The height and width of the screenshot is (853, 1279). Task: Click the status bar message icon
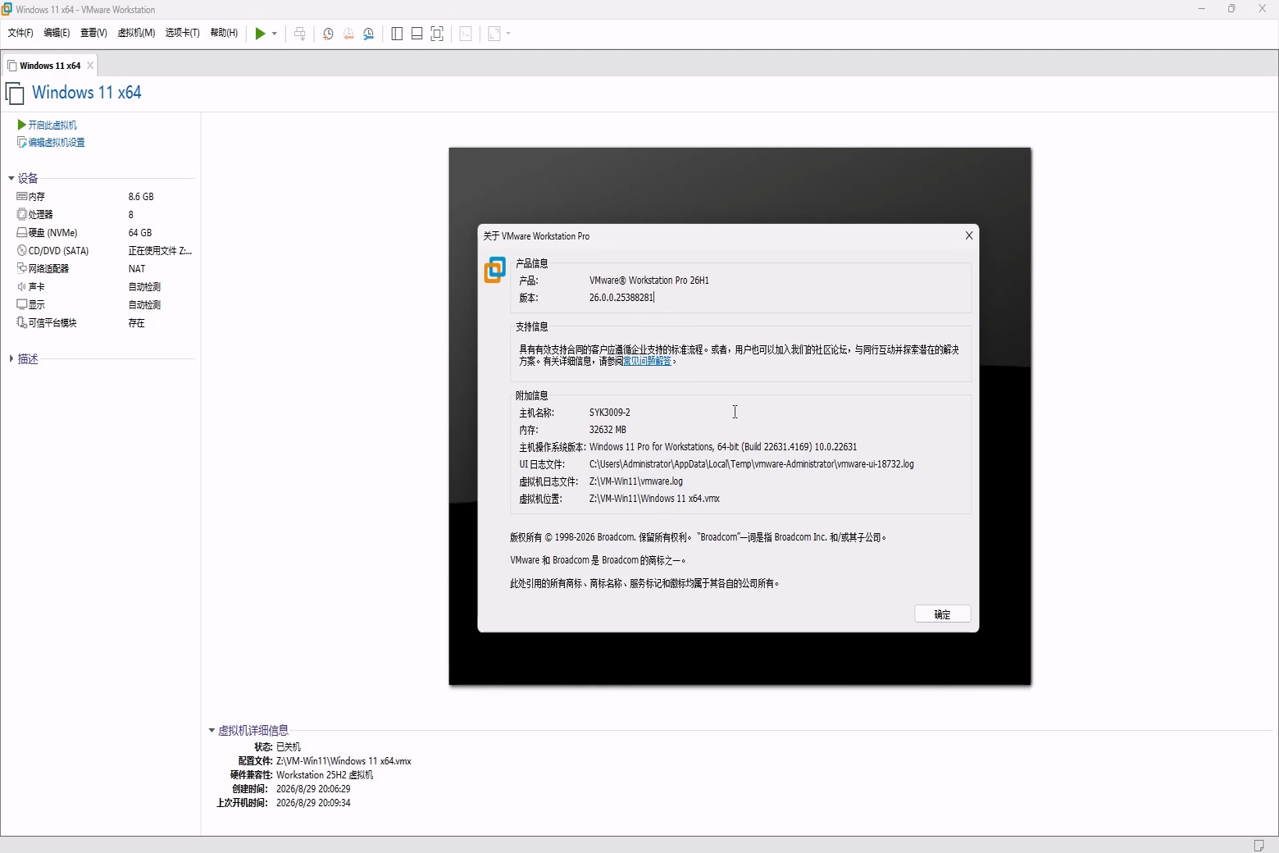click(x=1259, y=845)
